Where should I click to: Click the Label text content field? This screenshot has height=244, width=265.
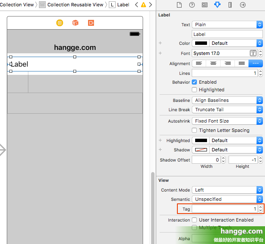point(227,34)
